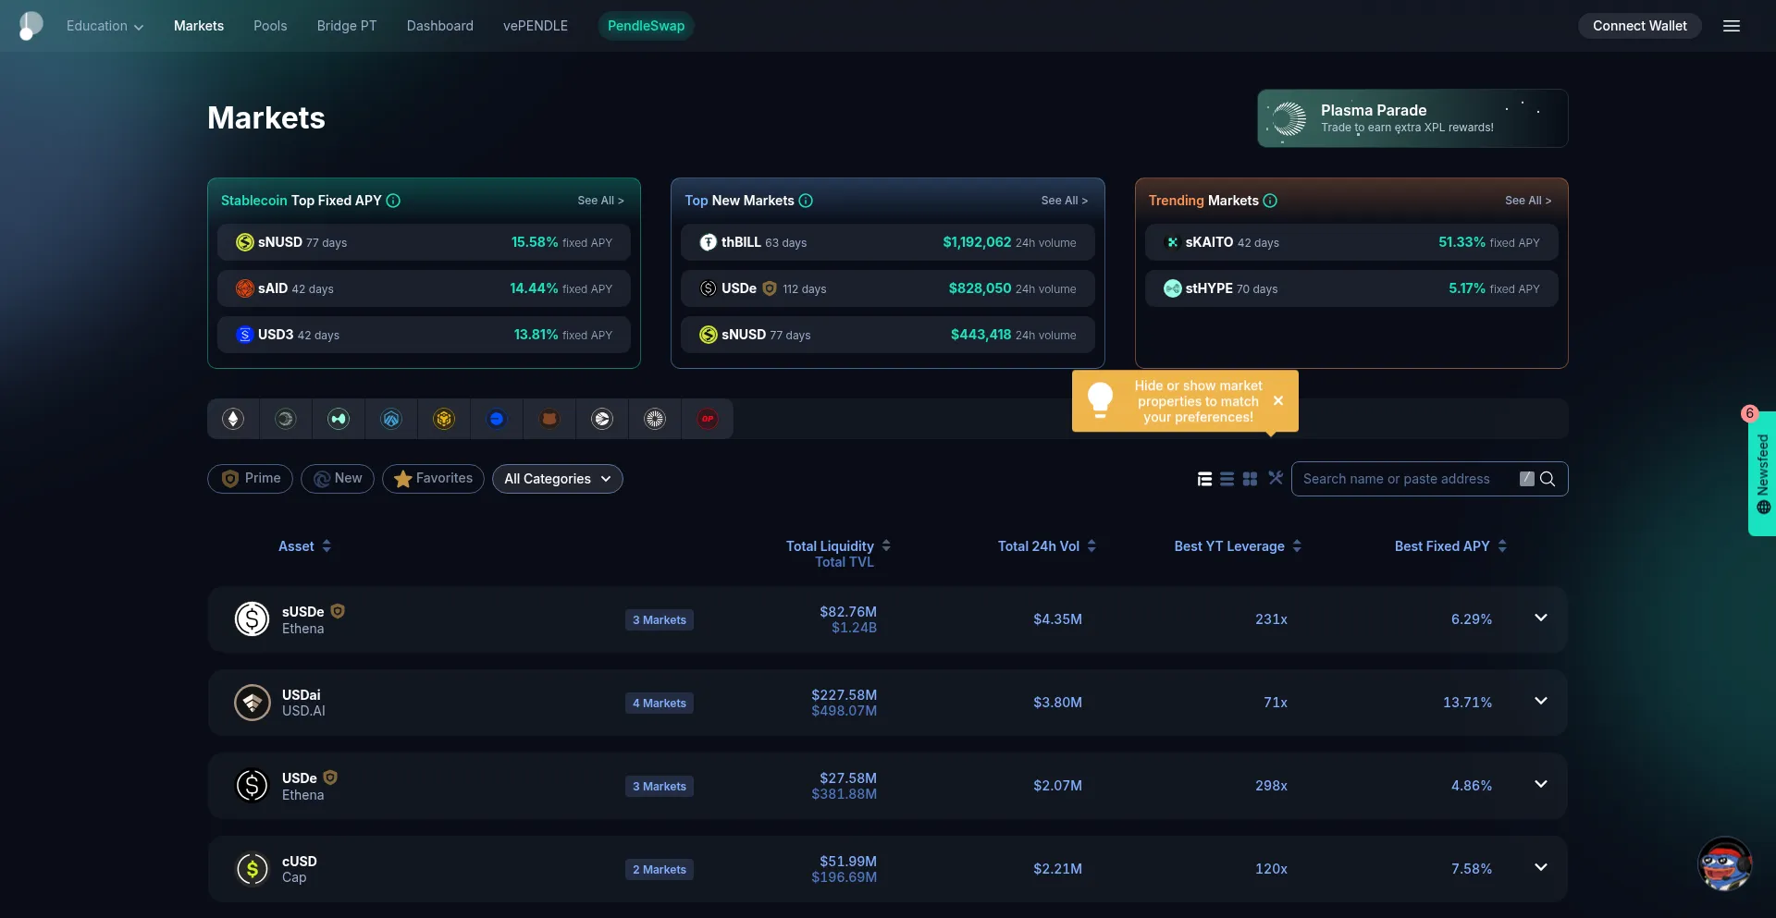Select the BNB Chain filter icon
1776x918 pixels.
click(444, 419)
